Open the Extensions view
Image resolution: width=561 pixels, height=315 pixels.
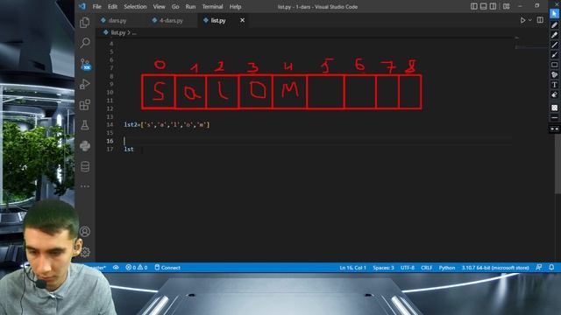coord(85,105)
